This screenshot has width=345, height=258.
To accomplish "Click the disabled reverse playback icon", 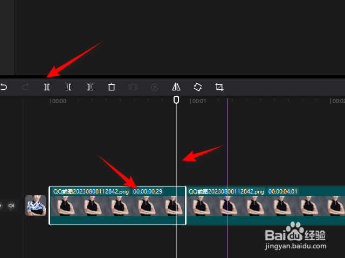I will click(x=155, y=87).
